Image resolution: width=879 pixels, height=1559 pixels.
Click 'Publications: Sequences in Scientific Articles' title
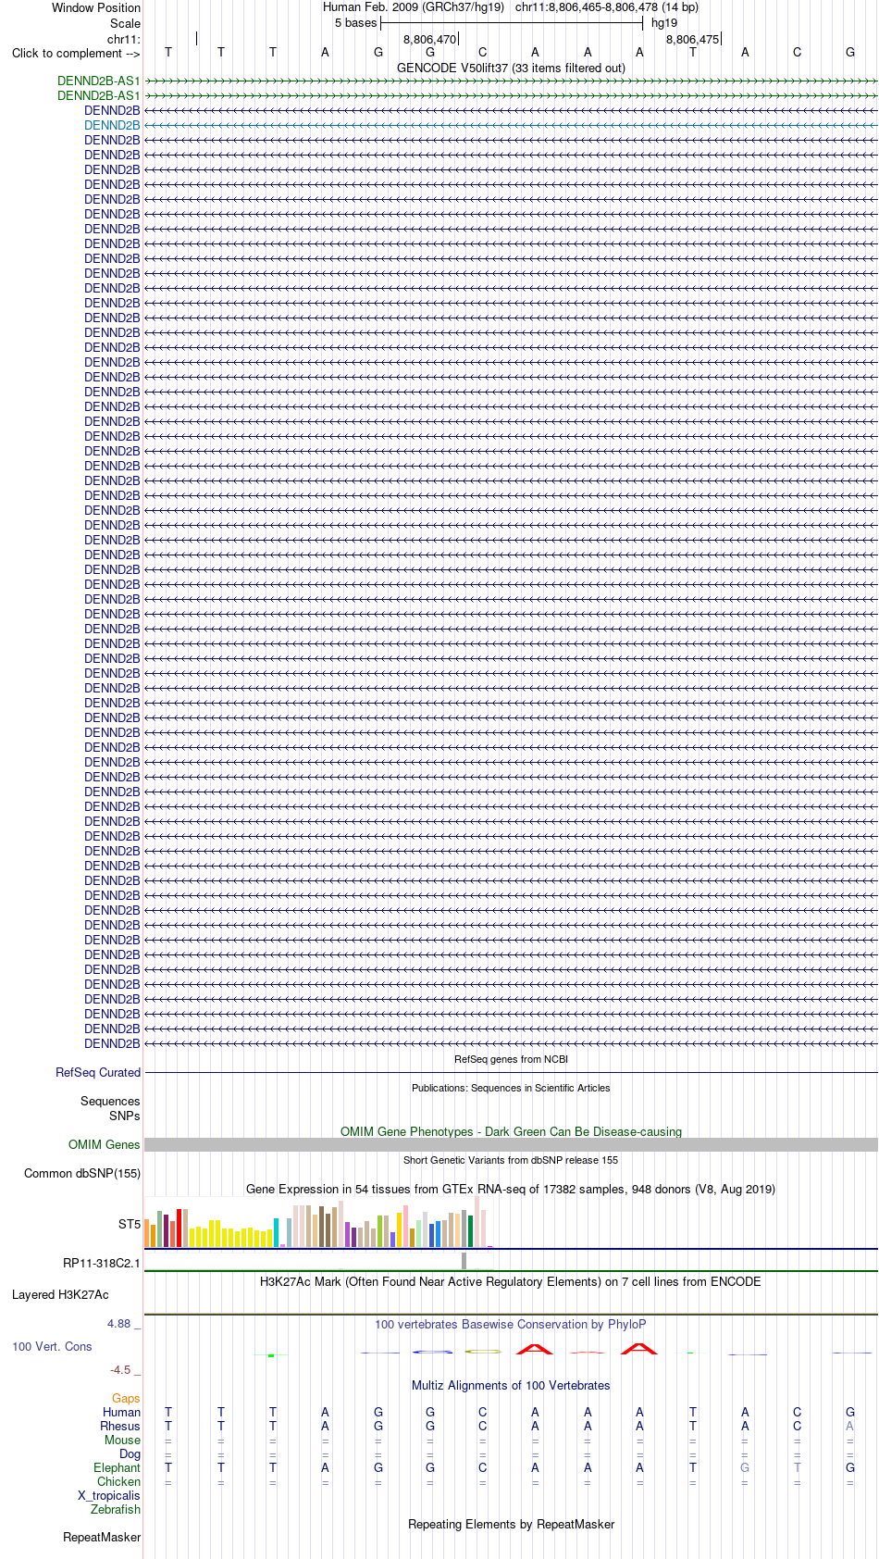(511, 1088)
